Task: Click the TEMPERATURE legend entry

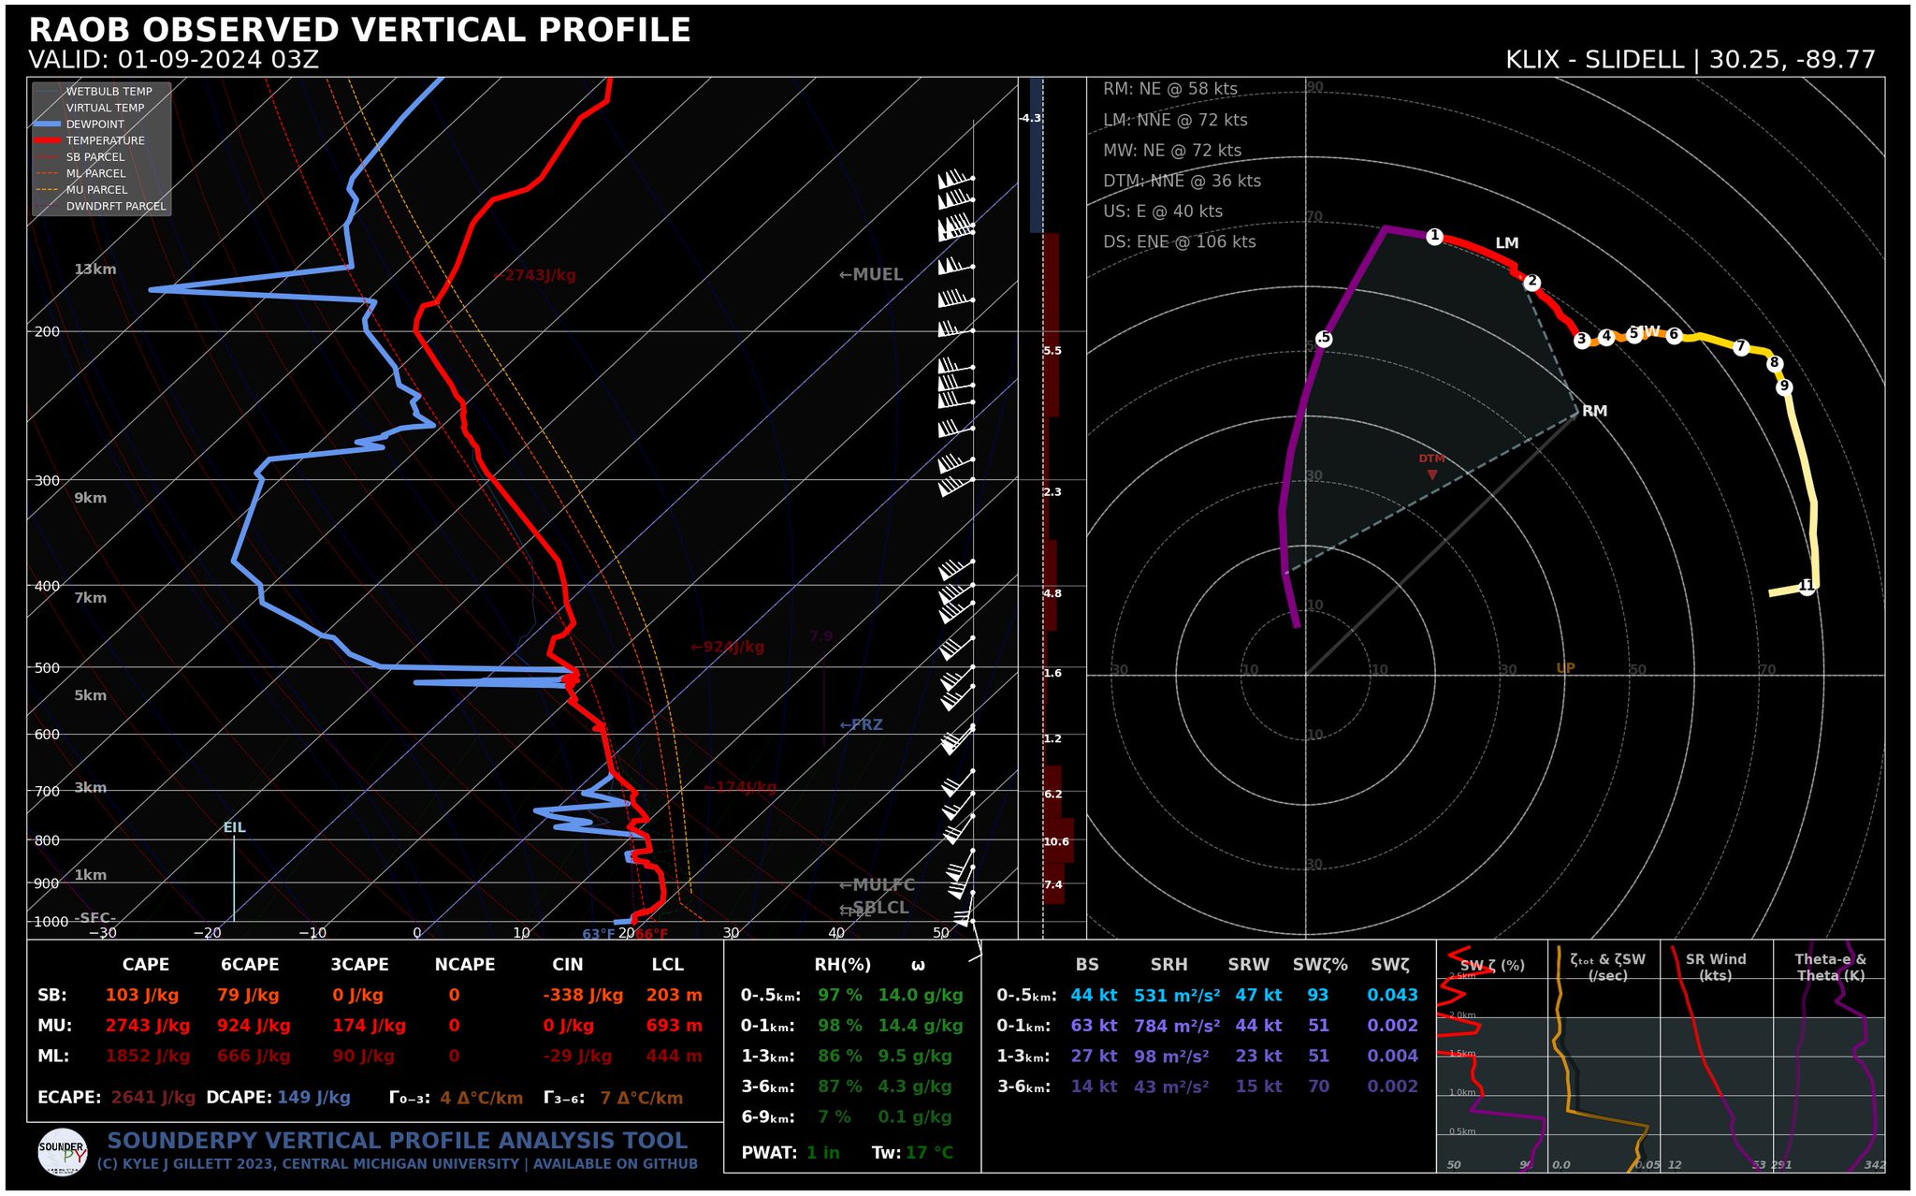Action: pyautogui.click(x=105, y=140)
